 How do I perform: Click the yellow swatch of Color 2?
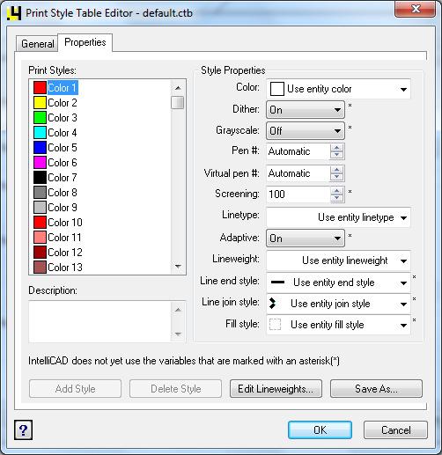point(40,102)
